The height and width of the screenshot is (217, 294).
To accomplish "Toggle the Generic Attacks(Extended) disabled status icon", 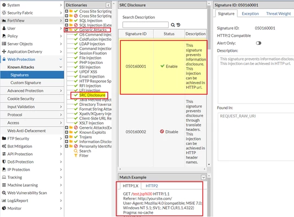I will pyautogui.click(x=76, y=128).
